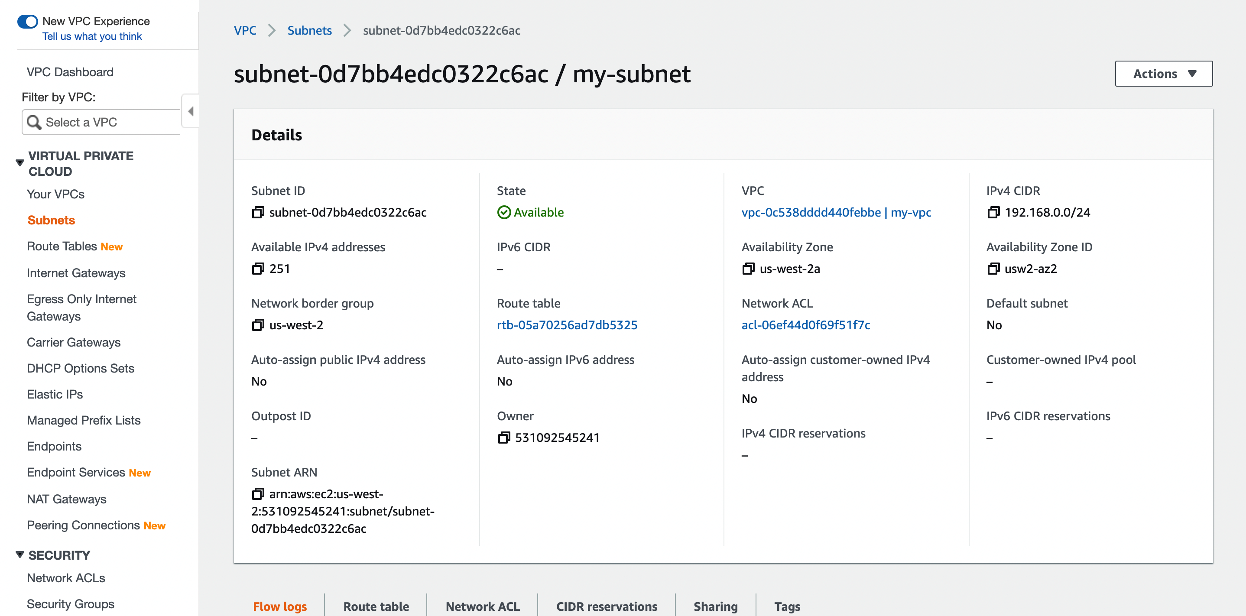This screenshot has height=616, width=1246.
Task: Click the Subnets breadcrumb
Action: [x=310, y=30]
